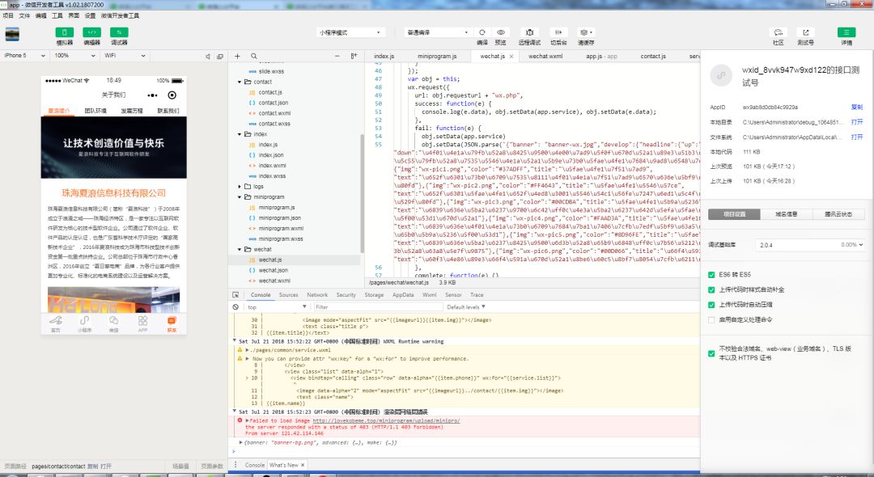The height and width of the screenshot is (477, 874).
Task: Click 复制 link next to AppID
Action: point(857,107)
